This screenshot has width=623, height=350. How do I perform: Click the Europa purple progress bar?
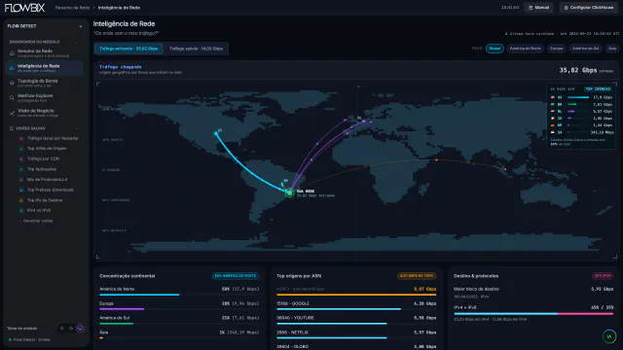(x=122, y=309)
